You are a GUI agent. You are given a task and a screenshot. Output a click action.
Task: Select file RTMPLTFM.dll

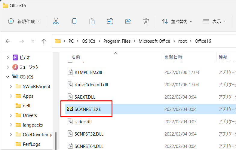coord(88,72)
